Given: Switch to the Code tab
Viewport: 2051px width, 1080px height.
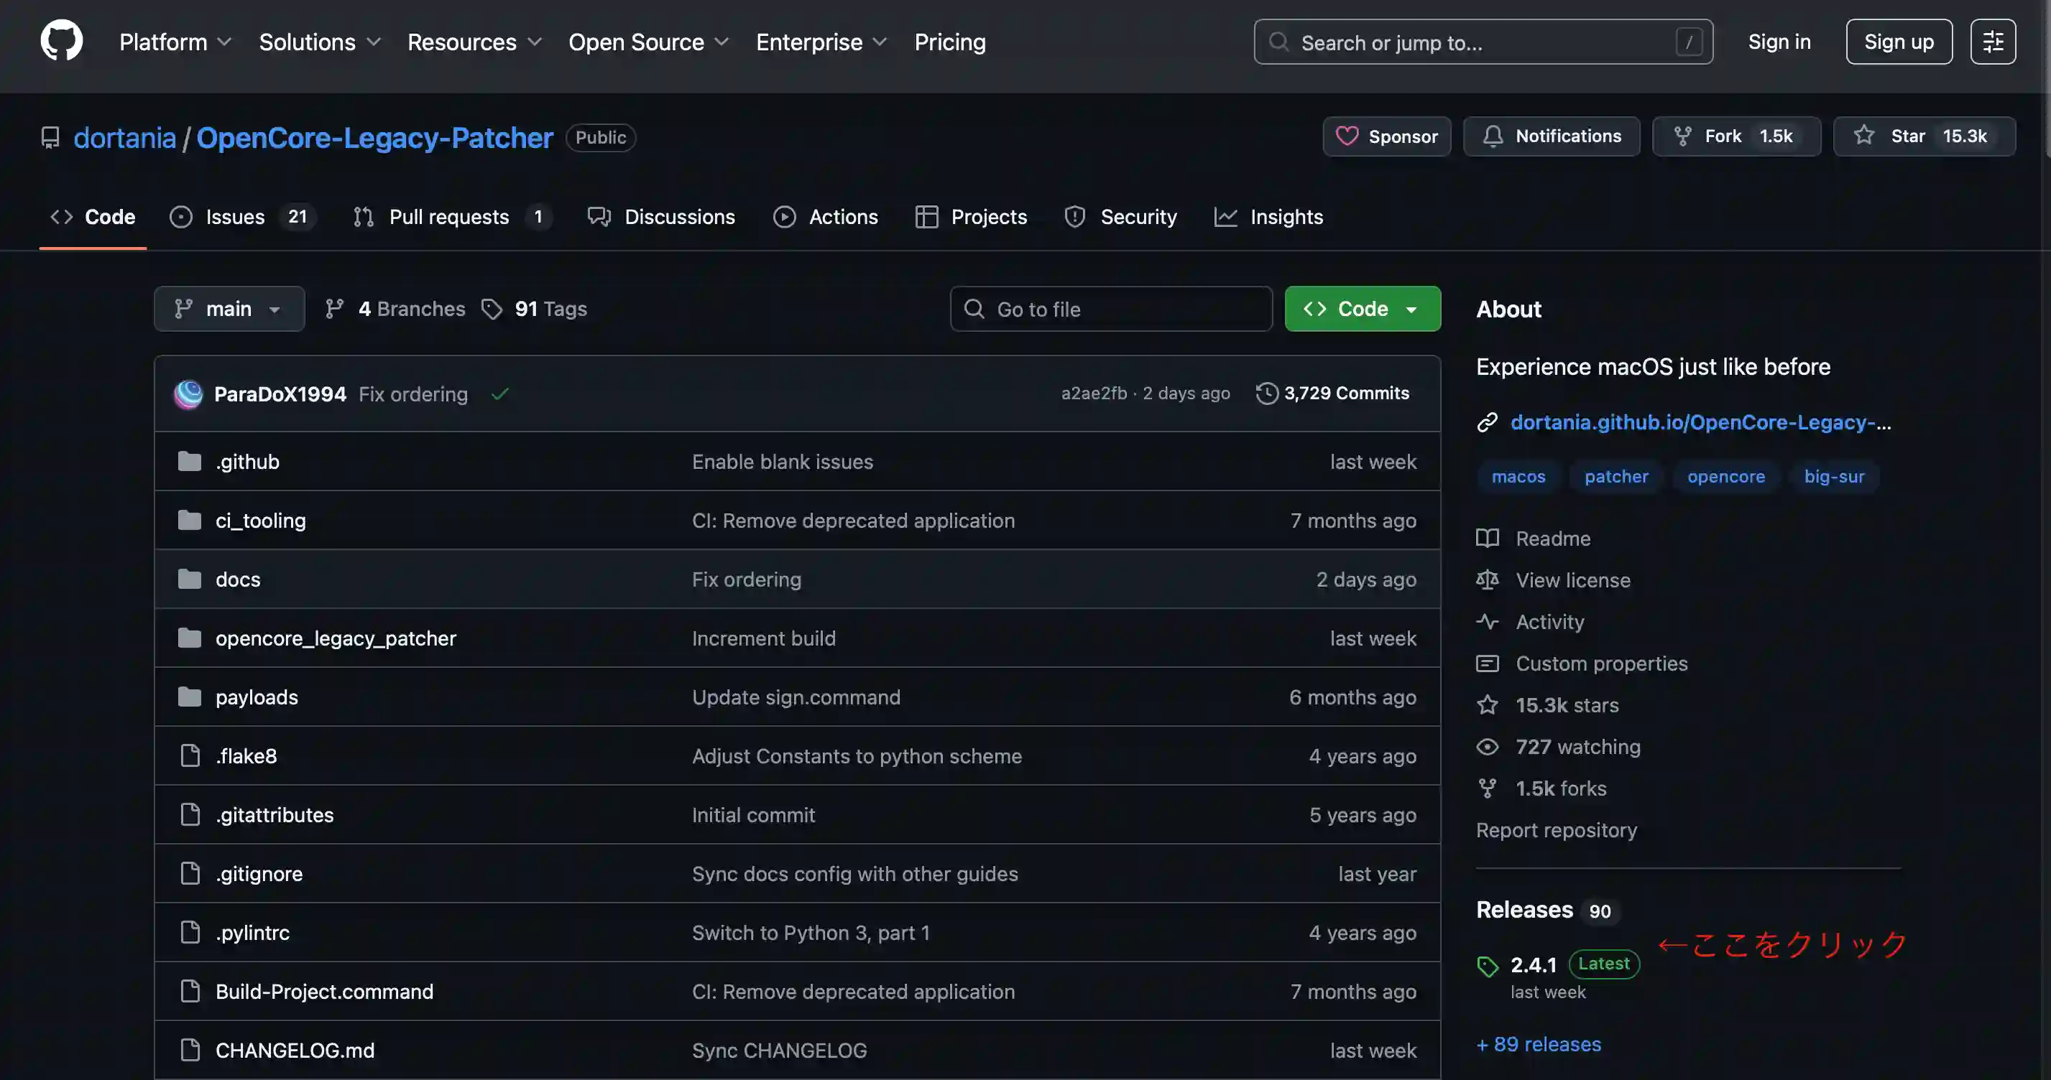Looking at the screenshot, I should (93, 216).
